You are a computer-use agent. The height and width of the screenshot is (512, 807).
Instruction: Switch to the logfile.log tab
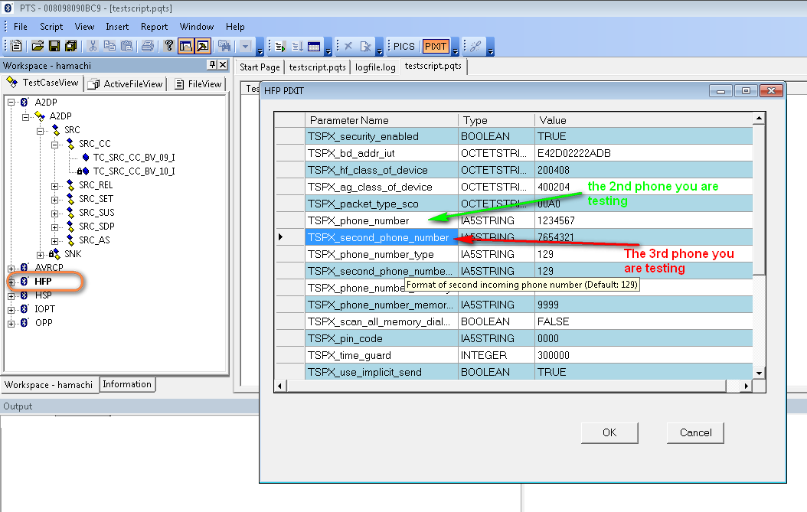375,67
